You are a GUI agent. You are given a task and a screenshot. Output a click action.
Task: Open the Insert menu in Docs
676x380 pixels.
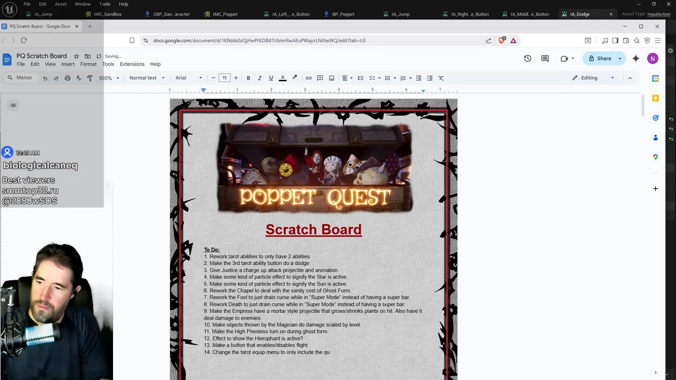click(68, 64)
